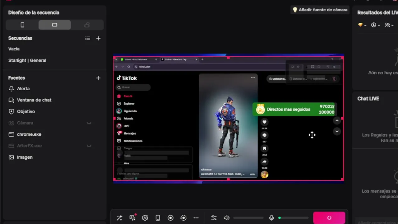Adjust the speaker volume slider
The image size is (398, 224).
pos(248,218)
